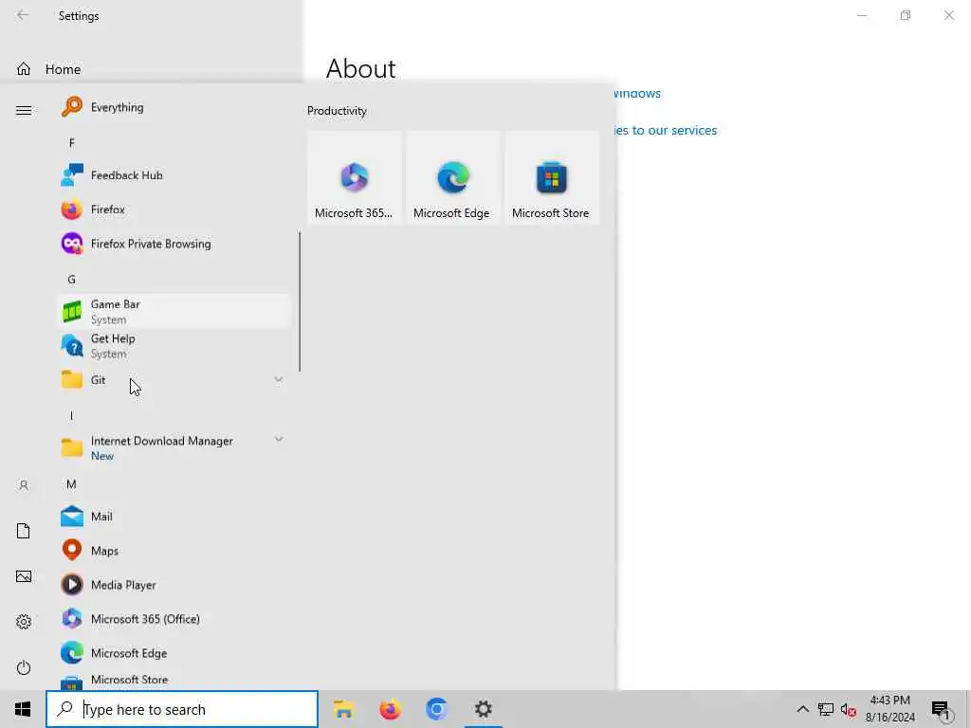
Task: Open Maps app
Action: 174,551
